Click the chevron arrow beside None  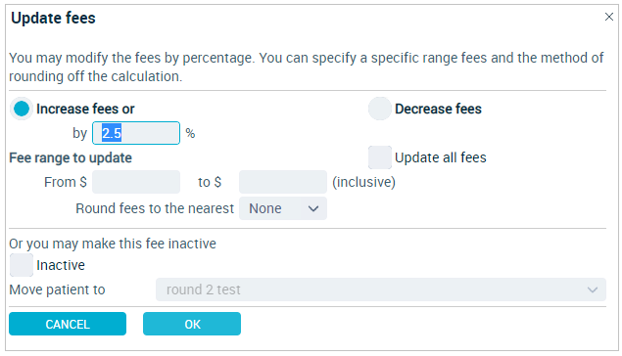[x=313, y=208]
